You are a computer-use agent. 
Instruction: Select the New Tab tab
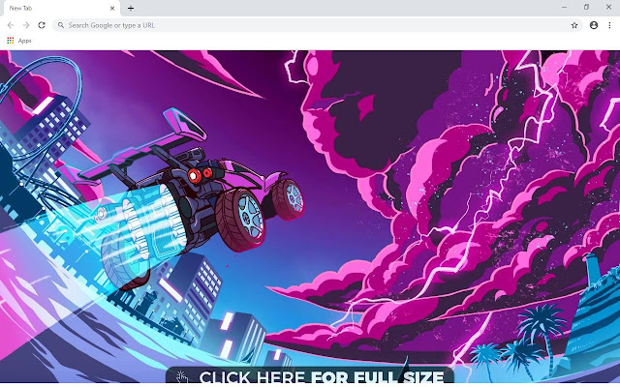(61, 9)
